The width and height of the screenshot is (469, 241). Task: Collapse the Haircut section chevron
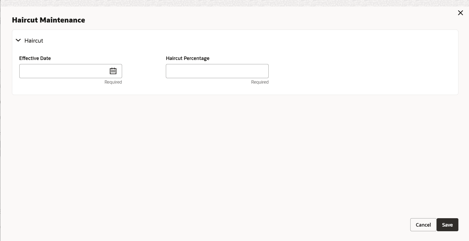(18, 40)
